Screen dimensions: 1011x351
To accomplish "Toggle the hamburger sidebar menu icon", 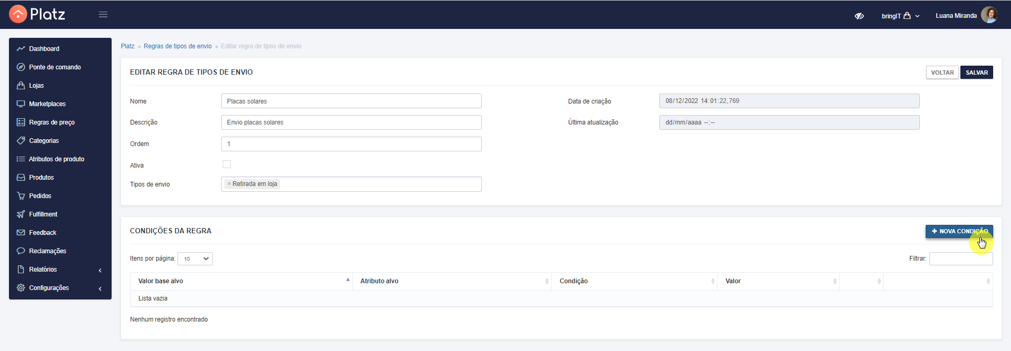I will coord(103,15).
